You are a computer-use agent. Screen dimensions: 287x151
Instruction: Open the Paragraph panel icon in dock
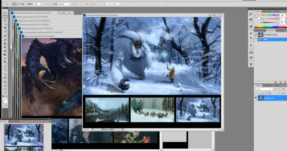[x=251, y=38]
